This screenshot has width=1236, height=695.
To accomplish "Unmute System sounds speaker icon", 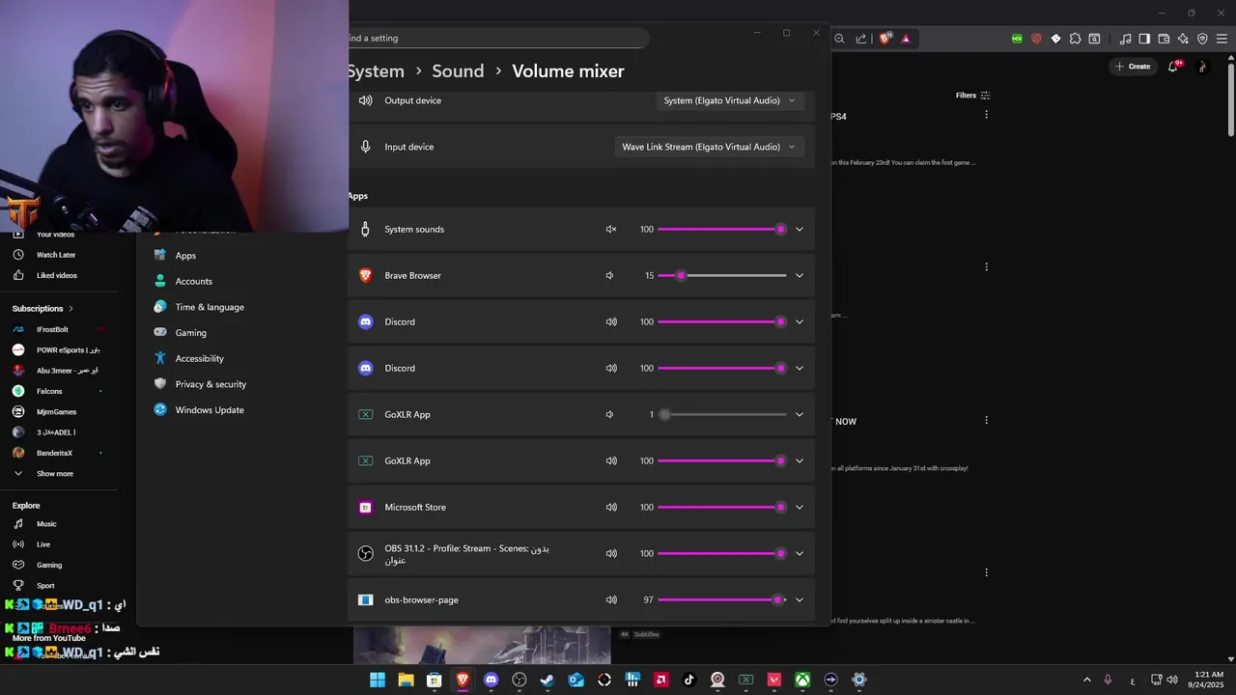I will tap(610, 229).
